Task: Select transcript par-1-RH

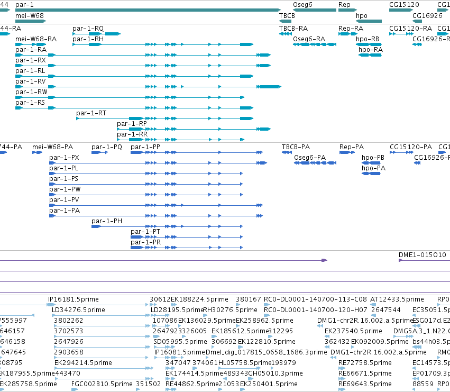Action: click(x=163, y=44)
